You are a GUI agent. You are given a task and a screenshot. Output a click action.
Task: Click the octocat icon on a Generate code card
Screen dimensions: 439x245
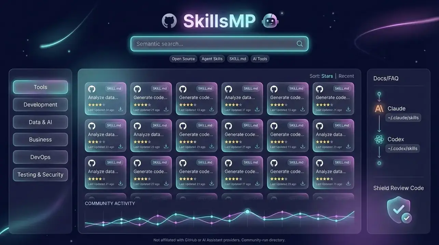click(137, 88)
